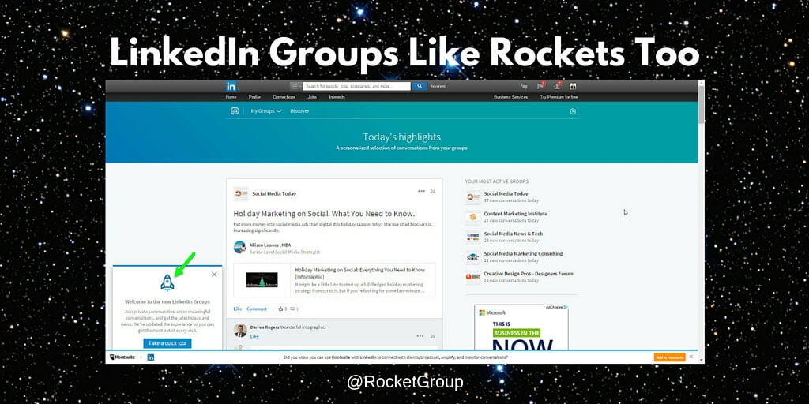809x404 pixels.
Task: Open the search category dropdown beside search box
Action: (x=295, y=86)
